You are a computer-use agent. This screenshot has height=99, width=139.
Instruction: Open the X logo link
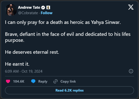pos(131,7)
